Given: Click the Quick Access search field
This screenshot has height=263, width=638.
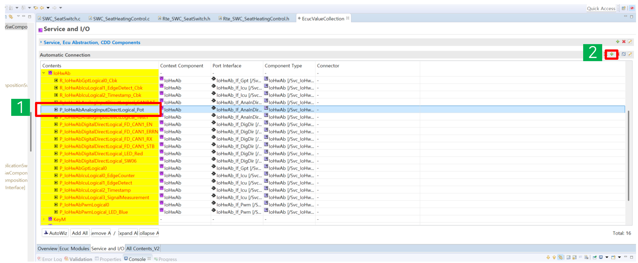Looking at the screenshot, I should pyautogui.click(x=601, y=9).
